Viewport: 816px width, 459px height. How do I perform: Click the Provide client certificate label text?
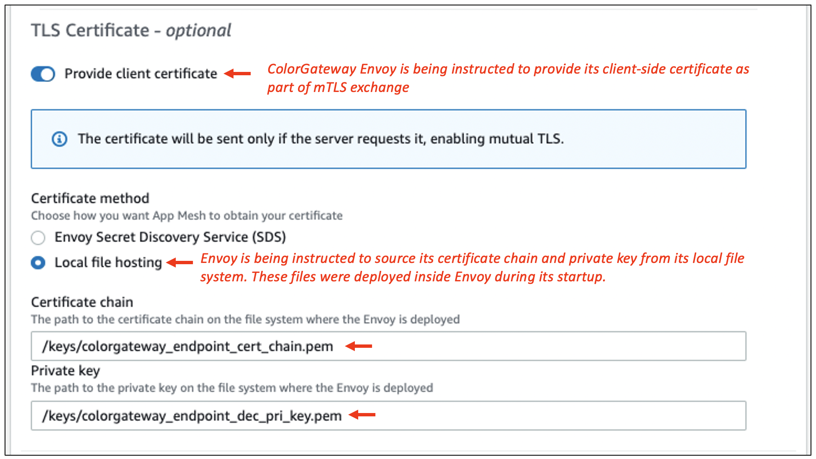141,74
